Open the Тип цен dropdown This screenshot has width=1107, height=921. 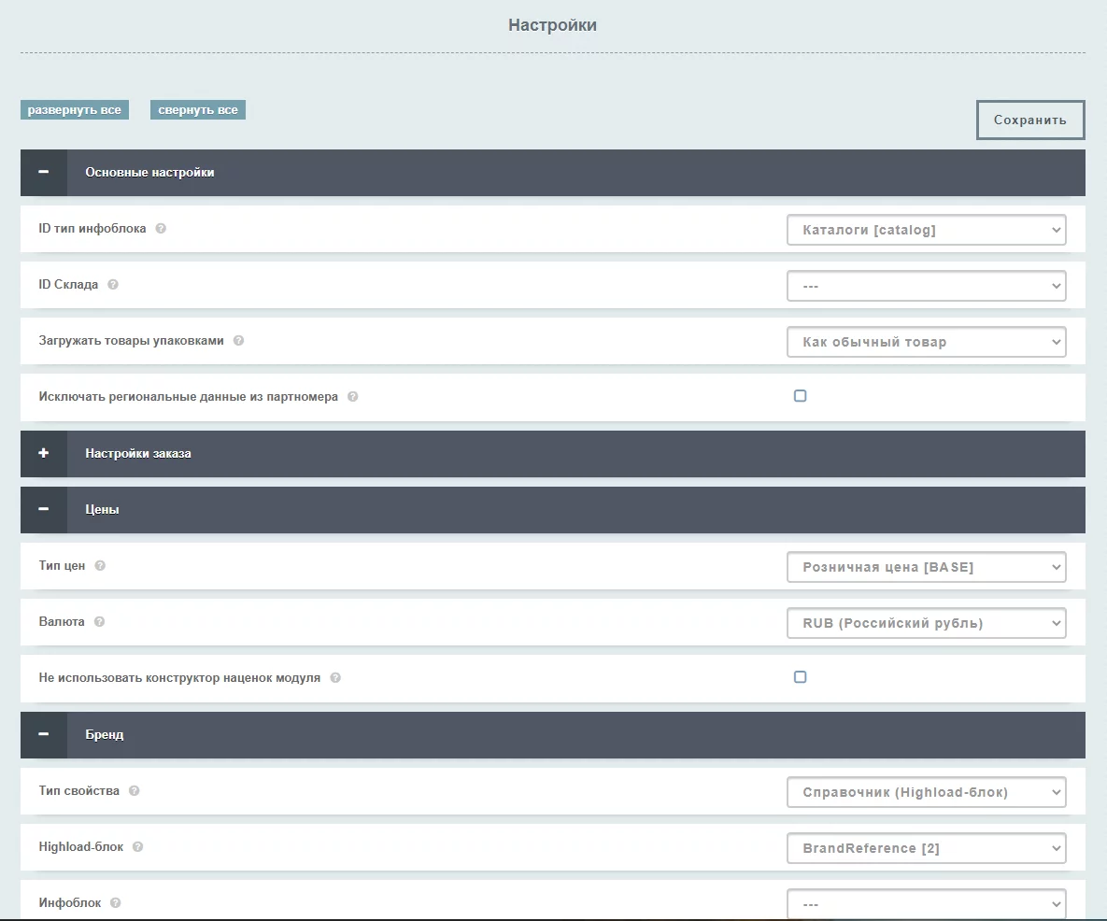pos(926,567)
